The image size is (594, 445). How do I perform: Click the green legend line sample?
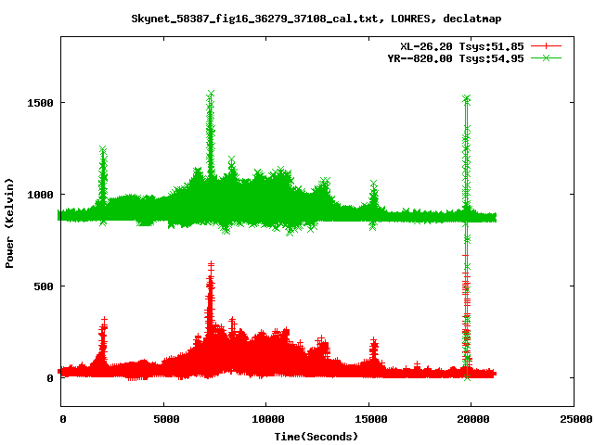point(546,58)
